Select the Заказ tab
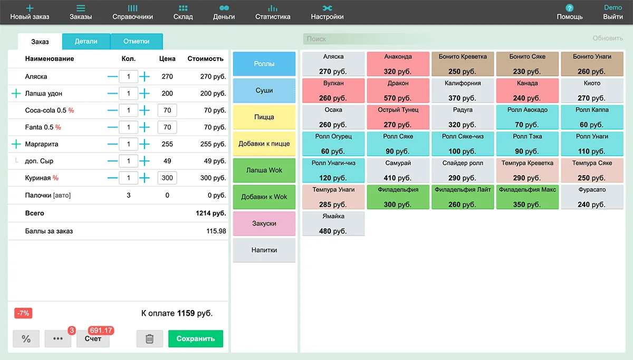The height and width of the screenshot is (360, 633). click(40, 42)
